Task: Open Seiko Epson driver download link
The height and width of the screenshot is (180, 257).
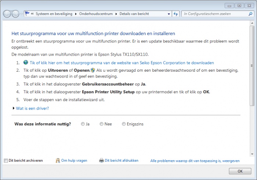Action: pyautogui.click(x=122, y=63)
